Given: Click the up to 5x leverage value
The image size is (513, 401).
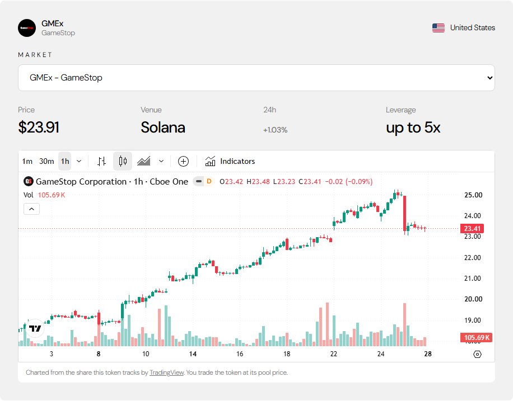Looking at the screenshot, I should tap(413, 128).
